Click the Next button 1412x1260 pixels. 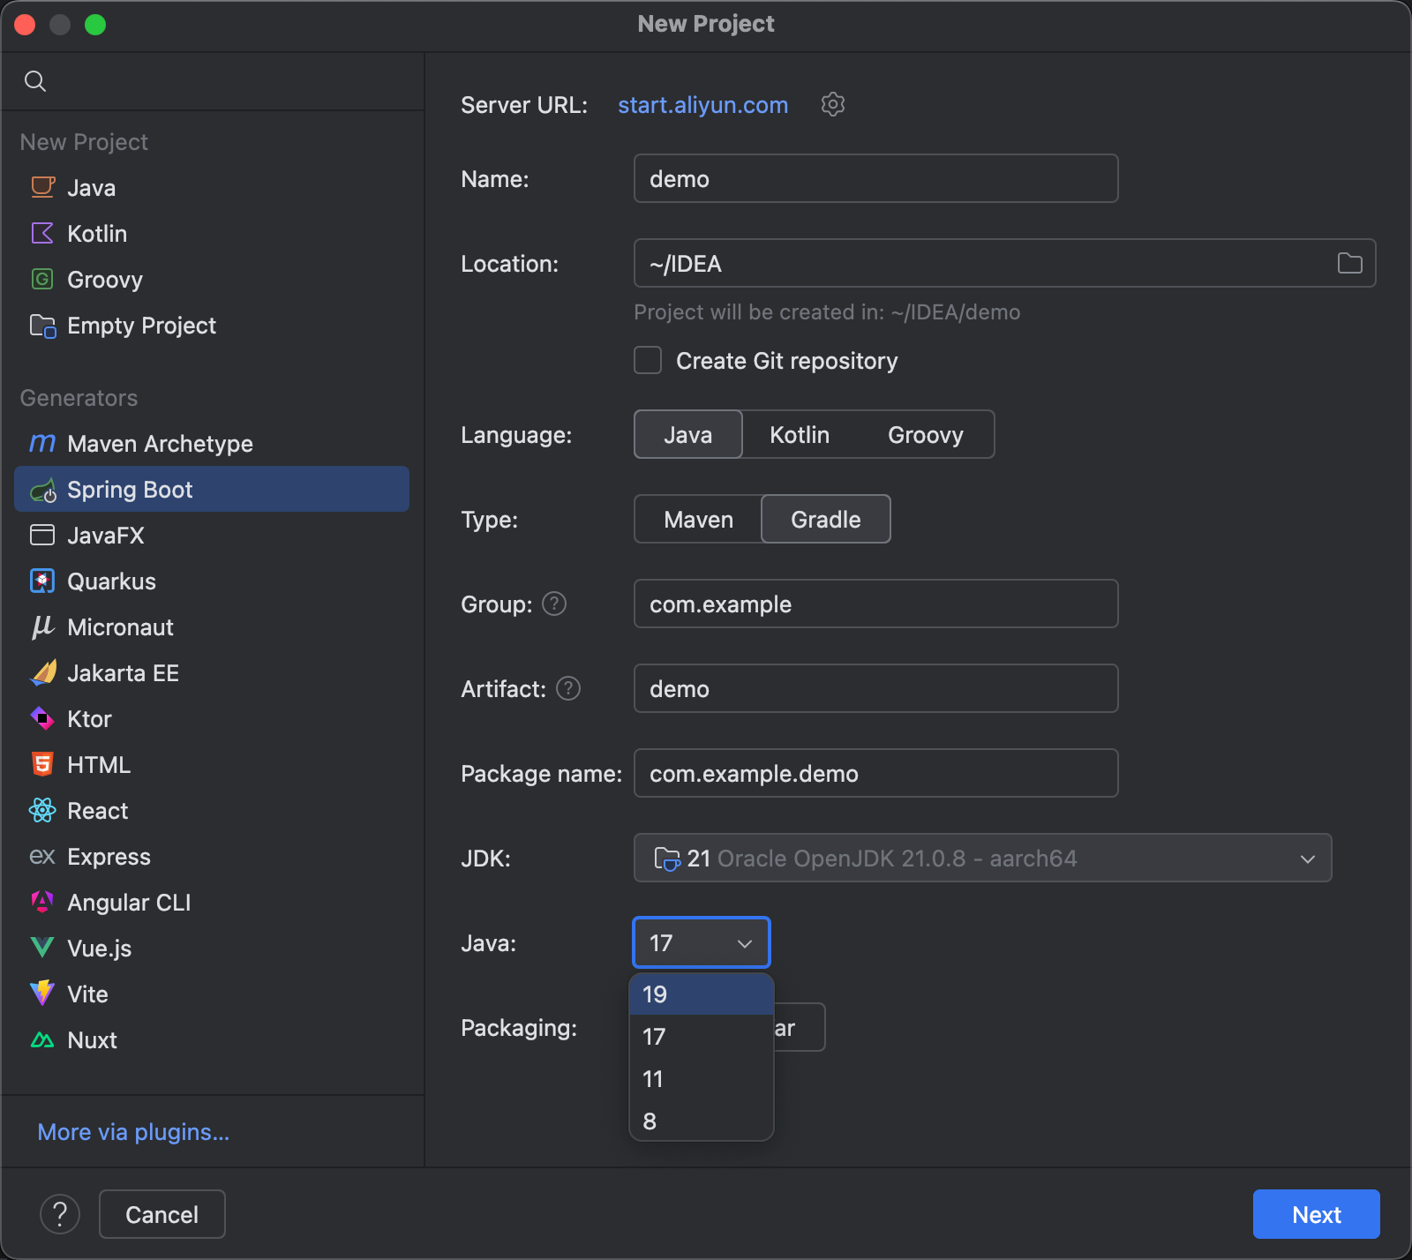[1317, 1214]
